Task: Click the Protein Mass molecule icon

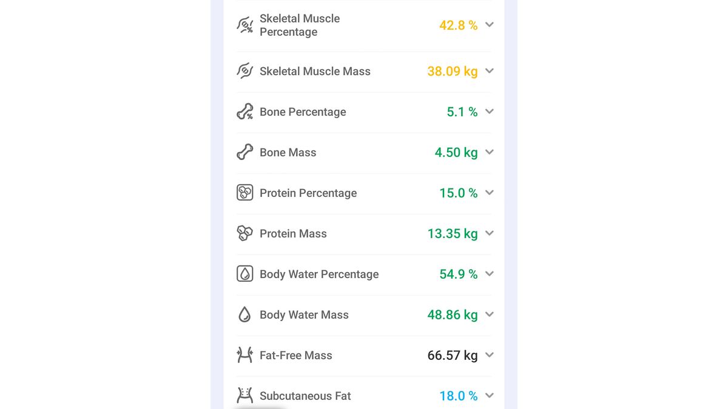Action: click(x=244, y=233)
